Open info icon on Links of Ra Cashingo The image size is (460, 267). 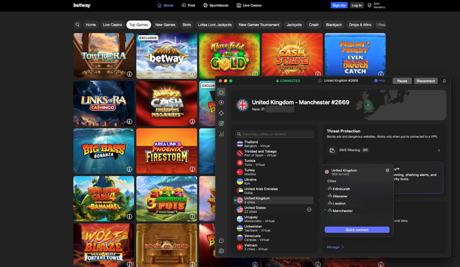tap(129, 121)
